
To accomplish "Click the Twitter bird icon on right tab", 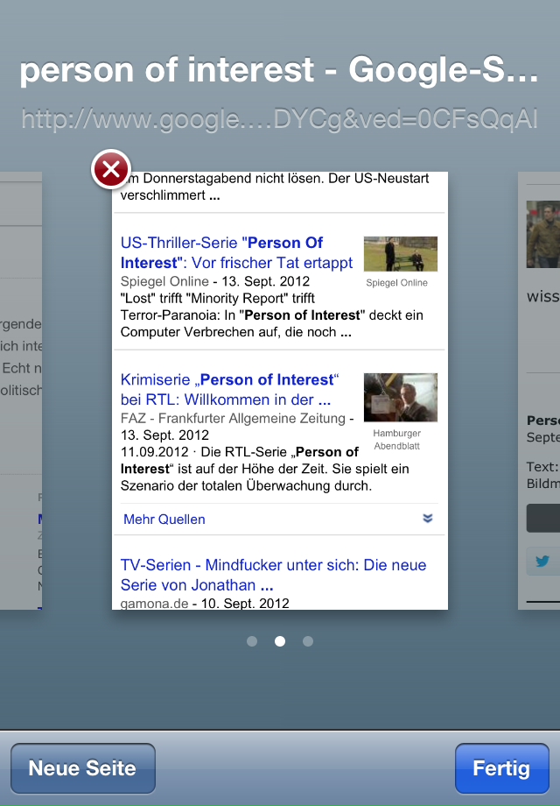I will coord(543,562).
